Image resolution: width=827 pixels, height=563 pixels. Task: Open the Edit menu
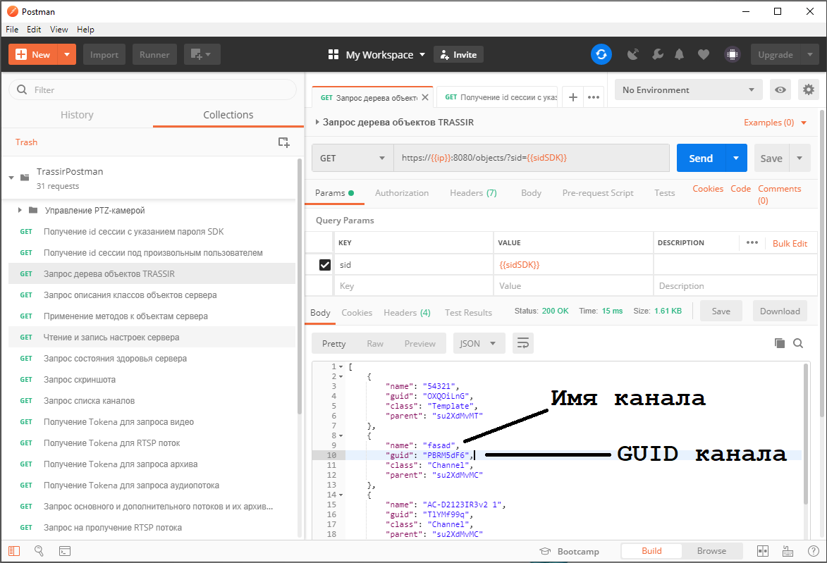point(35,30)
